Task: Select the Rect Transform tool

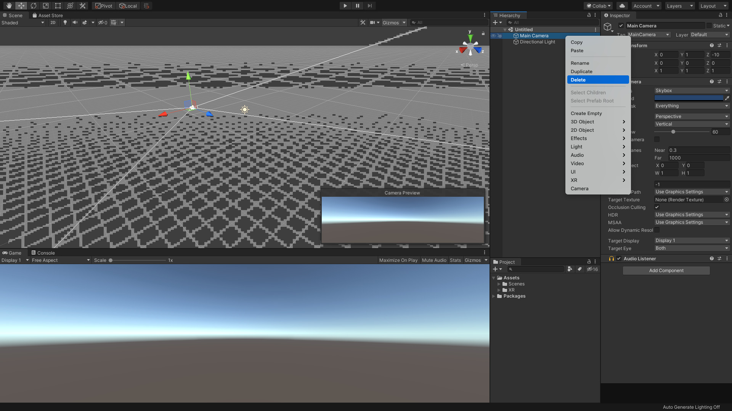Action: click(58, 6)
